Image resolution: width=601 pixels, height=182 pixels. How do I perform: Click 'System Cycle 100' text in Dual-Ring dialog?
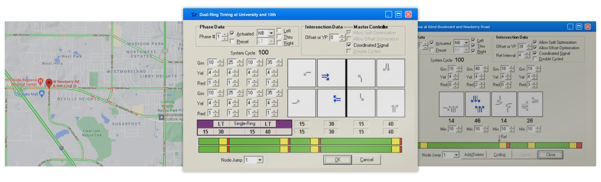pyautogui.click(x=250, y=52)
